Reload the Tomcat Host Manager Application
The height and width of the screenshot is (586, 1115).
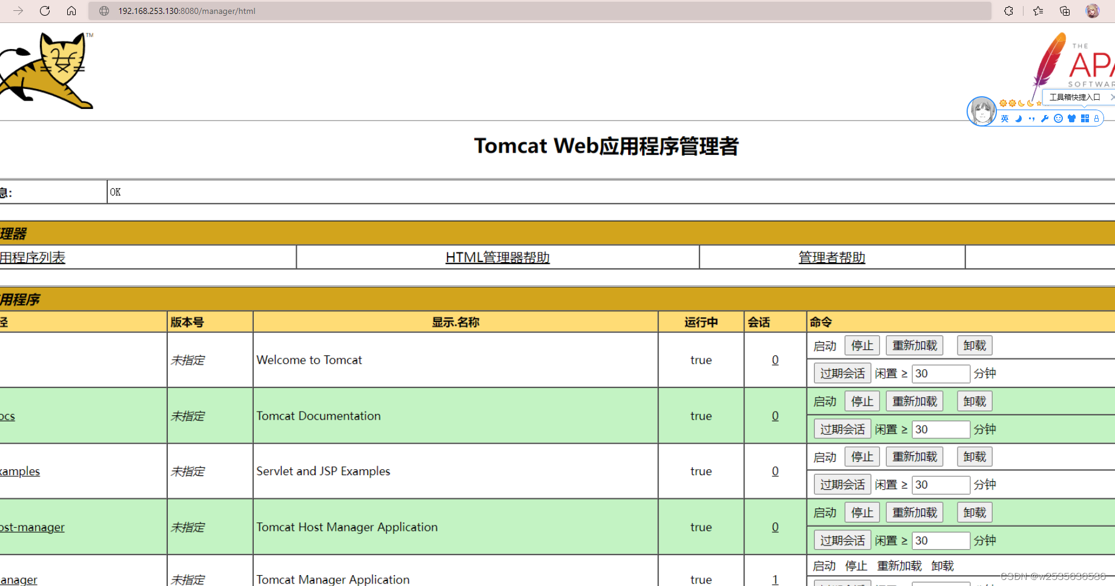[x=915, y=513]
